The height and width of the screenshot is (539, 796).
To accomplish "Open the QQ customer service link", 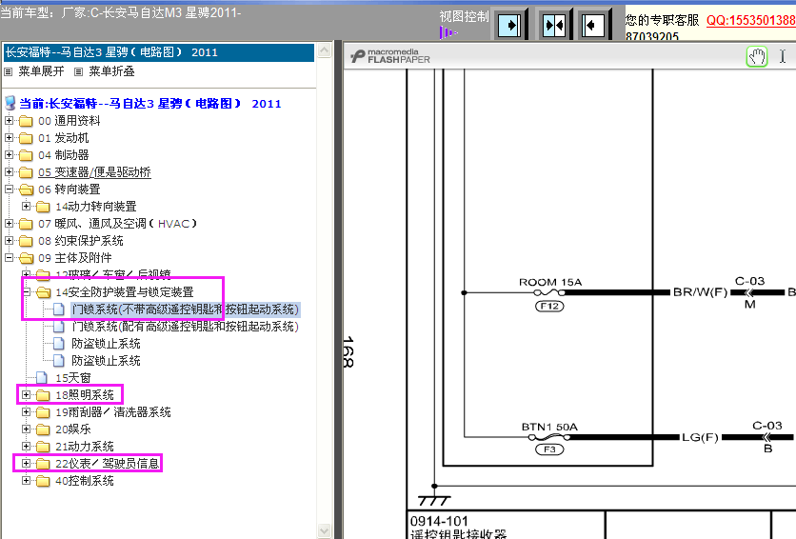I will coord(750,20).
